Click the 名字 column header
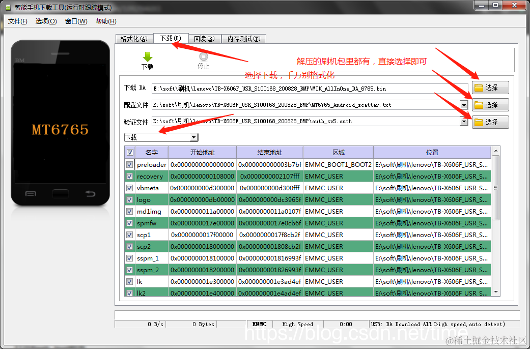 (151, 153)
